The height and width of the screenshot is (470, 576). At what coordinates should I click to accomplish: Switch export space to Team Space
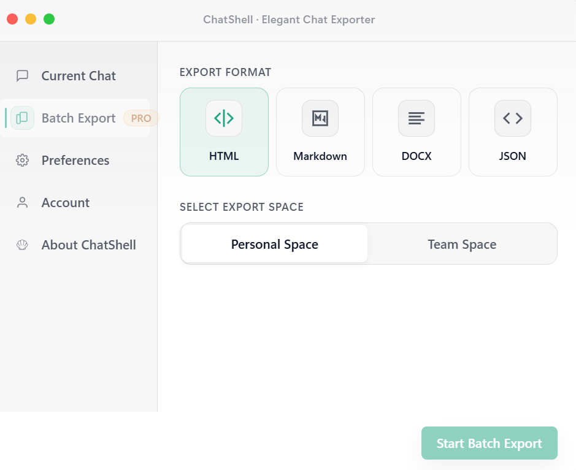[x=462, y=244]
